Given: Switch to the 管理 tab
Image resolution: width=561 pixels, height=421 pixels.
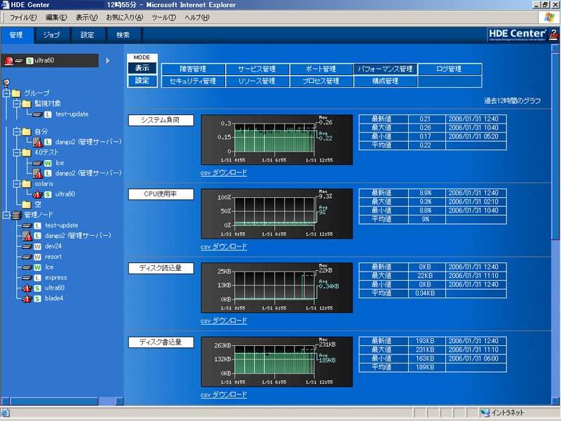Looking at the screenshot, I should pos(16,35).
